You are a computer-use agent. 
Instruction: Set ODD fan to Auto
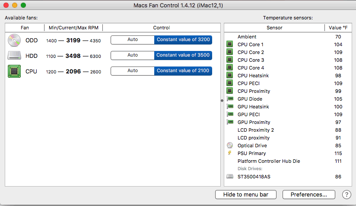[133, 40]
